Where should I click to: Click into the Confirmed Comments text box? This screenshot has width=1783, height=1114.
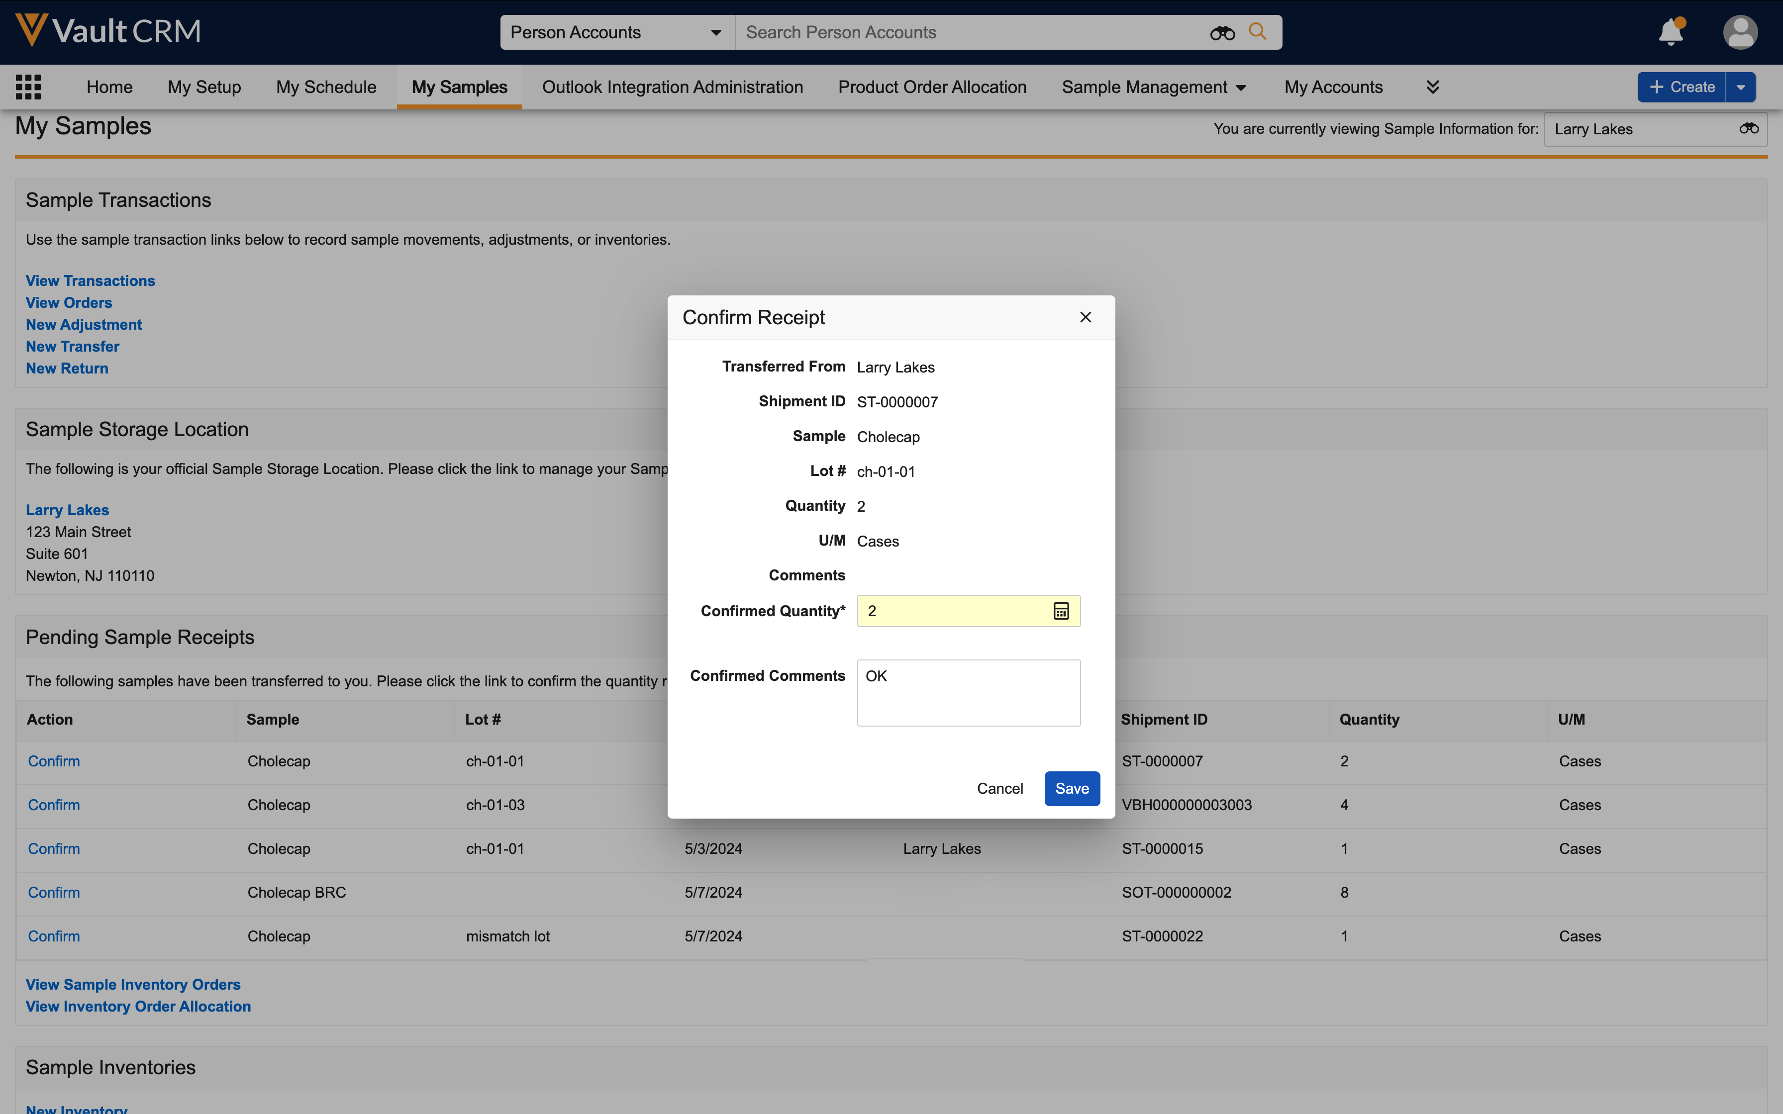pyautogui.click(x=968, y=693)
